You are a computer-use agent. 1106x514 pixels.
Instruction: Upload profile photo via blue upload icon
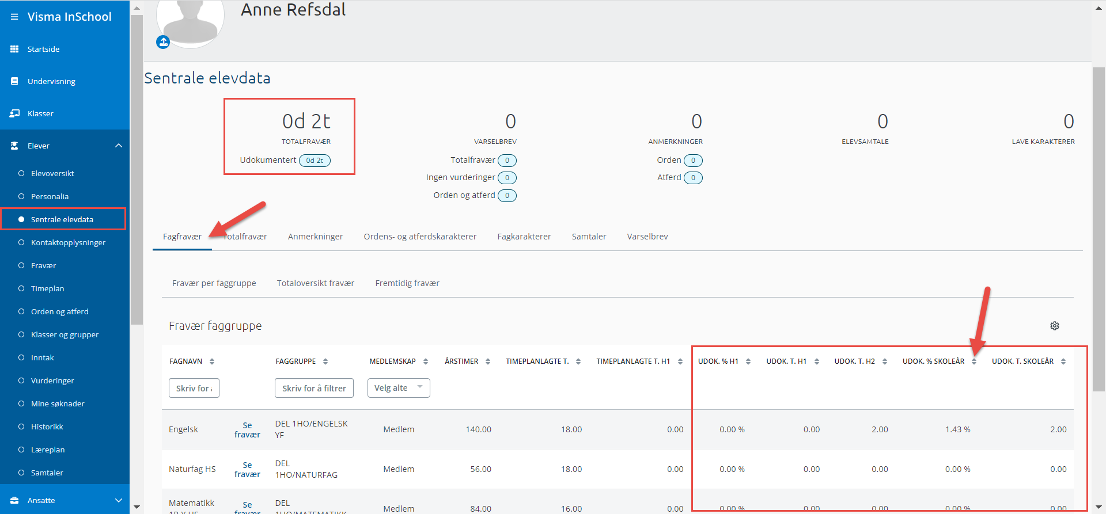tap(163, 42)
